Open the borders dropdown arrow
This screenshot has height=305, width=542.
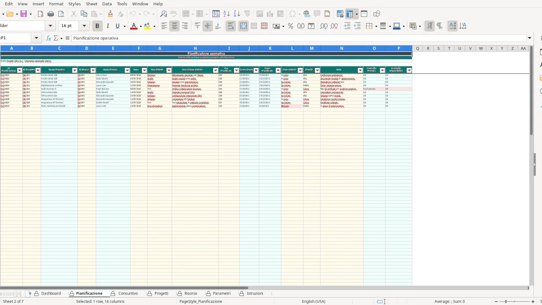pos(376,26)
